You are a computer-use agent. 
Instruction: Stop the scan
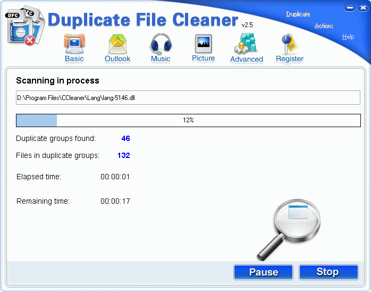(328, 272)
